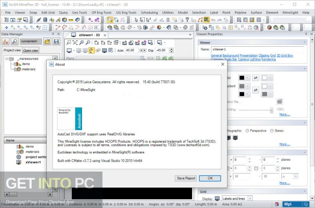Image resolution: width=315 pixels, height=208 pixels.
Task: Click the swap arrows icon beside black swatch
Action: click(x=256, y=78)
